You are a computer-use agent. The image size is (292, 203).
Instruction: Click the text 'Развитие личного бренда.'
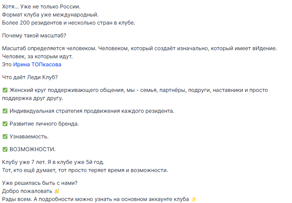tap(44, 124)
